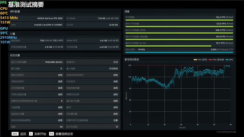Viewport: 244px width, 137px height.
Task: Click the ESC key icon
Action: [x=15, y=134]
